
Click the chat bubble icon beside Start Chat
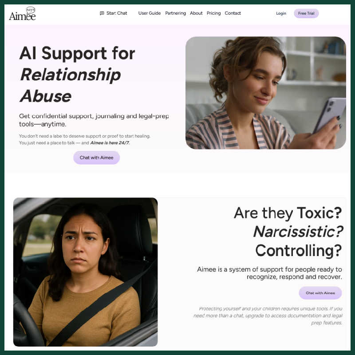point(102,13)
